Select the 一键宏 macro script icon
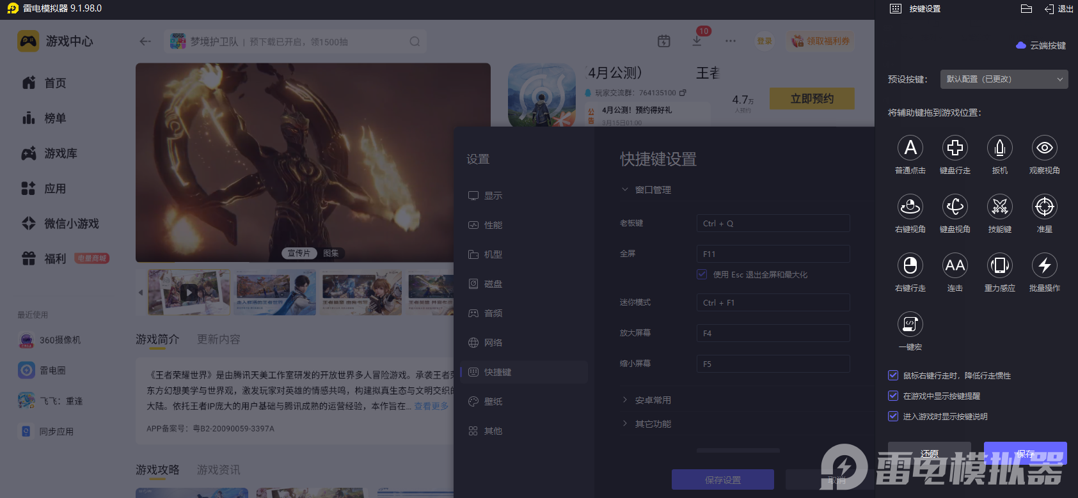The width and height of the screenshot is (1078, 498). (x=910, y=324)
